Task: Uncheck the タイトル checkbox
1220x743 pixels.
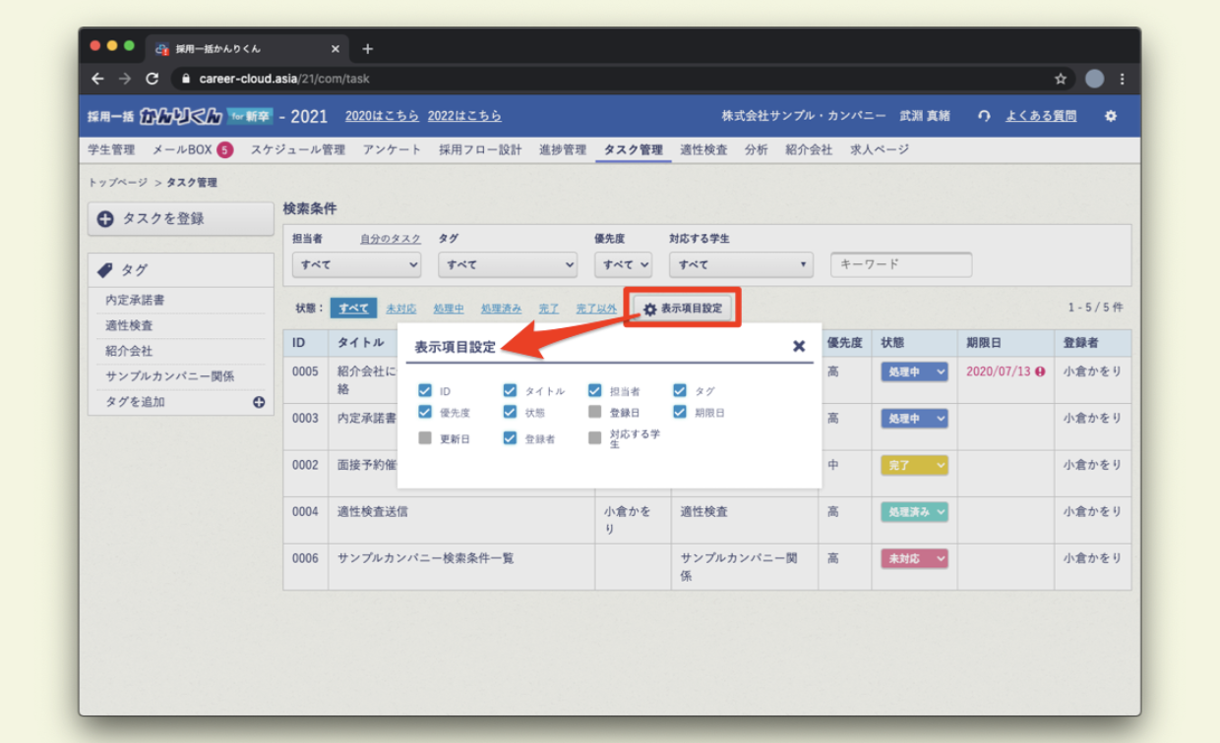Action: pyautogui.click(x=510, y=390)
